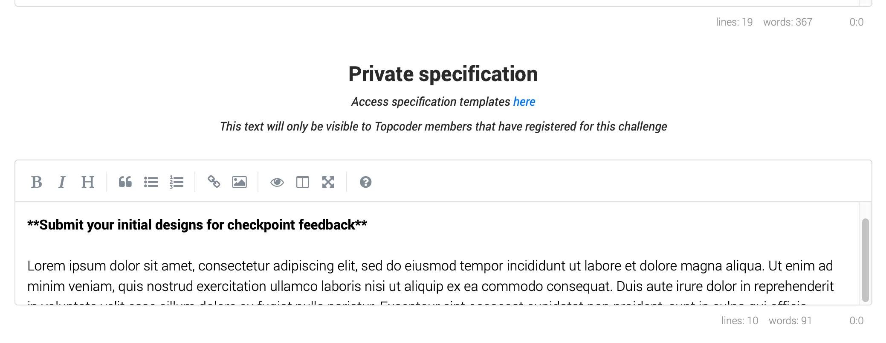Select the Private specification heading text
The image size is (886, 343).
pyautogui.click(x=443, y=73)
